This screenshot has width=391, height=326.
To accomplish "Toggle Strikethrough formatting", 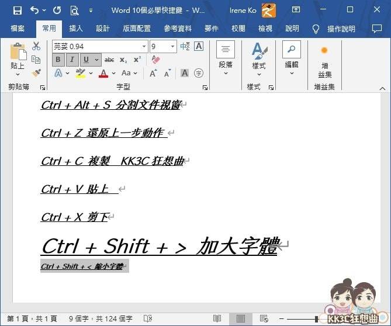I will click(109, 60).
